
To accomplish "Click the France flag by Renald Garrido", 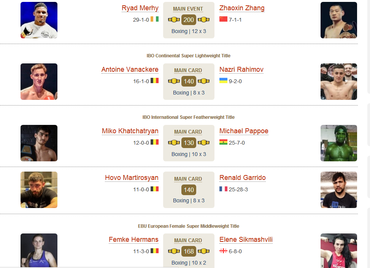I will [x=223, y=189].
